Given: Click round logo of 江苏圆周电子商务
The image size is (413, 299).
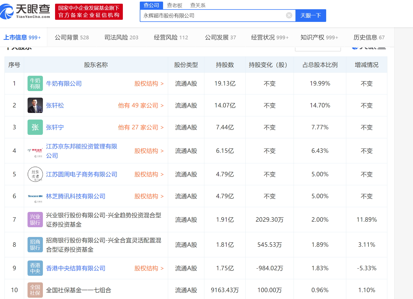Looking at the screenshot, I should pos(35,174).
